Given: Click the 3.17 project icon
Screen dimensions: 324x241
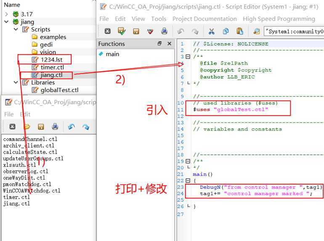Looking at the screenshot, I should (16, 14).
